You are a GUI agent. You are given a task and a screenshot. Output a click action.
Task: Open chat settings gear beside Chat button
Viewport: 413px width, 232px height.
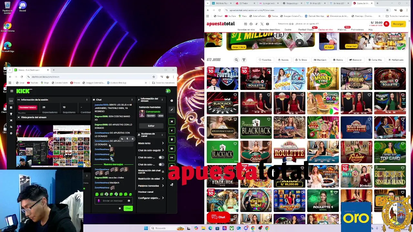[x=120, y=208]
